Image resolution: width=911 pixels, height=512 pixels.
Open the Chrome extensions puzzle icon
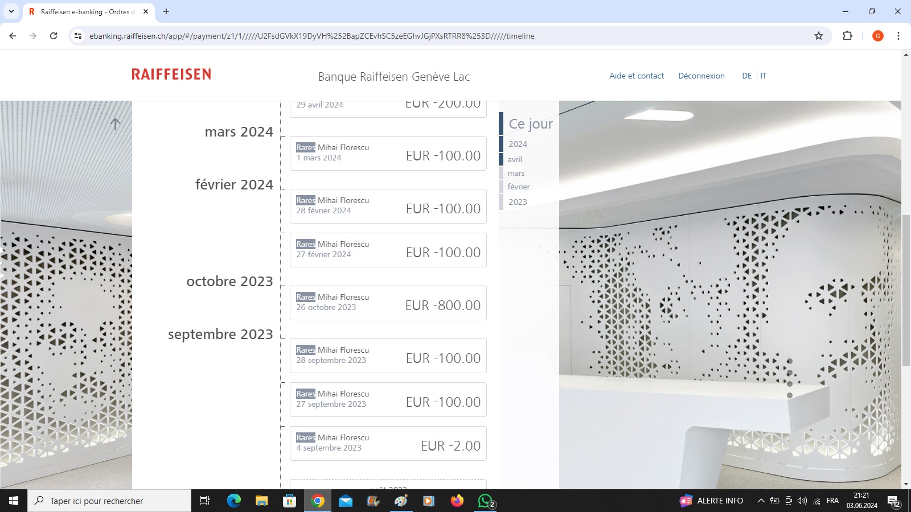[847, 36]
